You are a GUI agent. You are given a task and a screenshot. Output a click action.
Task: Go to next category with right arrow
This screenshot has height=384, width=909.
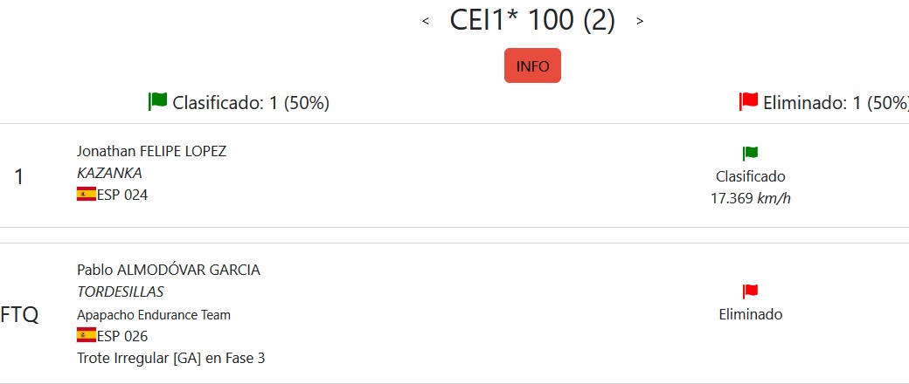click(640, 22)
